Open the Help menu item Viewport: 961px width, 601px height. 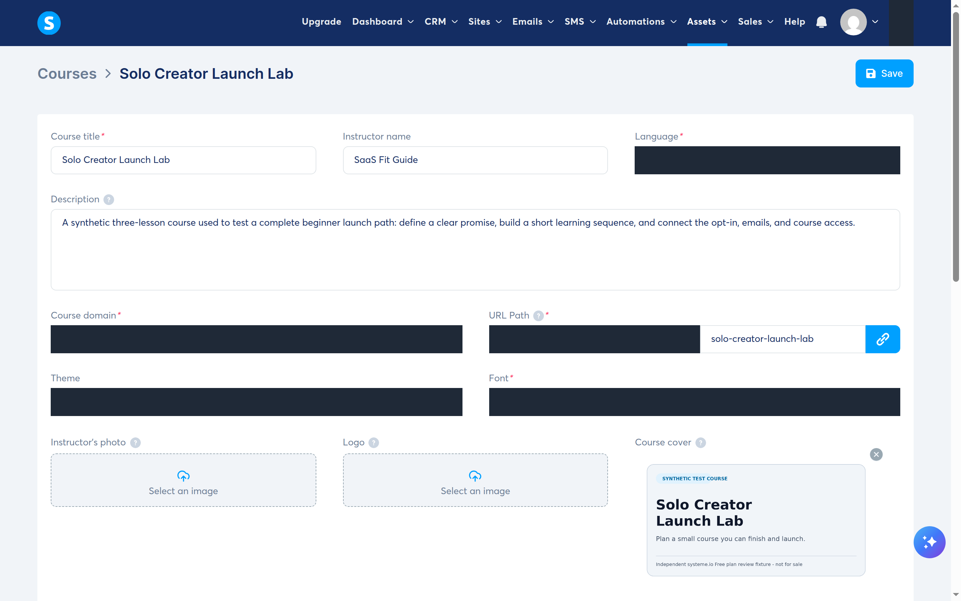click(794, 22)
